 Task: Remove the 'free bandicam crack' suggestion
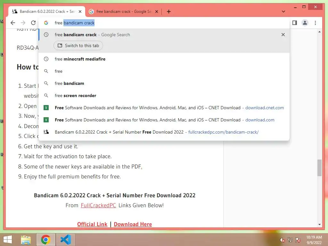283,35
